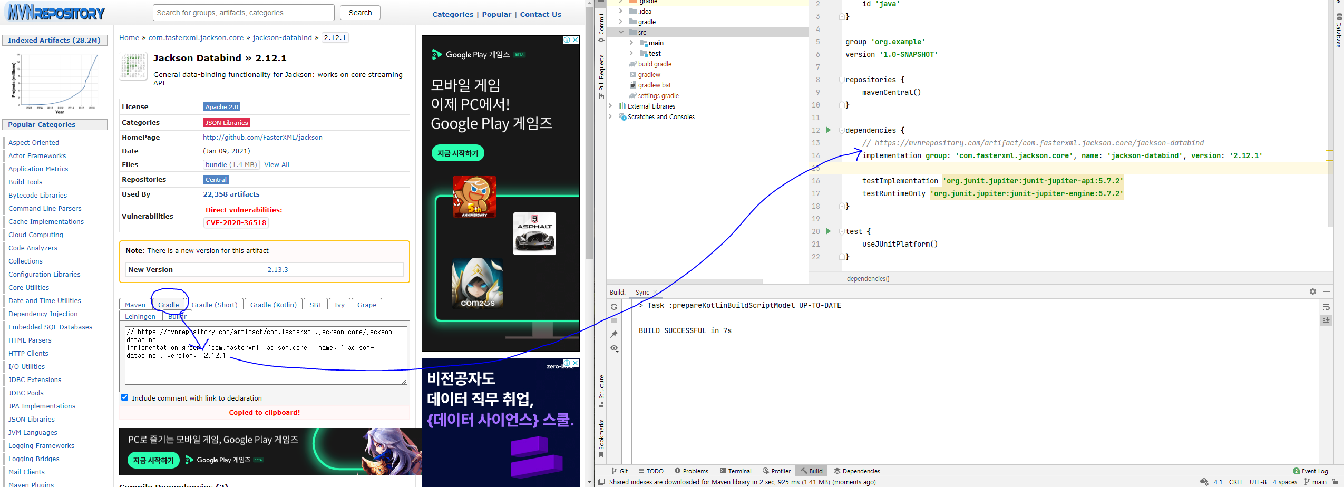Expand the main source folder

click(x=631, y=43)
